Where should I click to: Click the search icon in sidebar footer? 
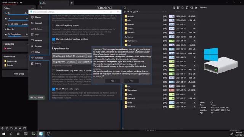16,129
